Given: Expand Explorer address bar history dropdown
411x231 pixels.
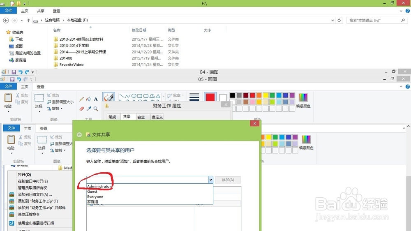Looking at the screenshot, I should 332,20.
